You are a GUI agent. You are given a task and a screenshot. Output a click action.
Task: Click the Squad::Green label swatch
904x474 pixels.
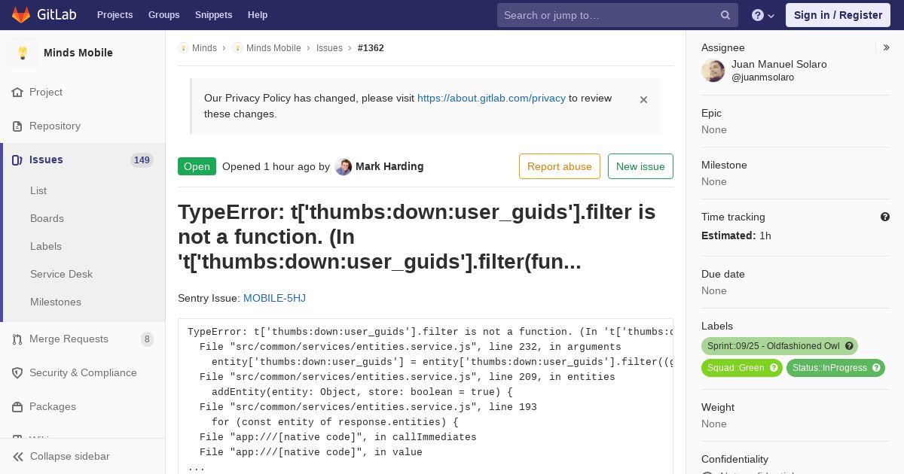(735, 368)
